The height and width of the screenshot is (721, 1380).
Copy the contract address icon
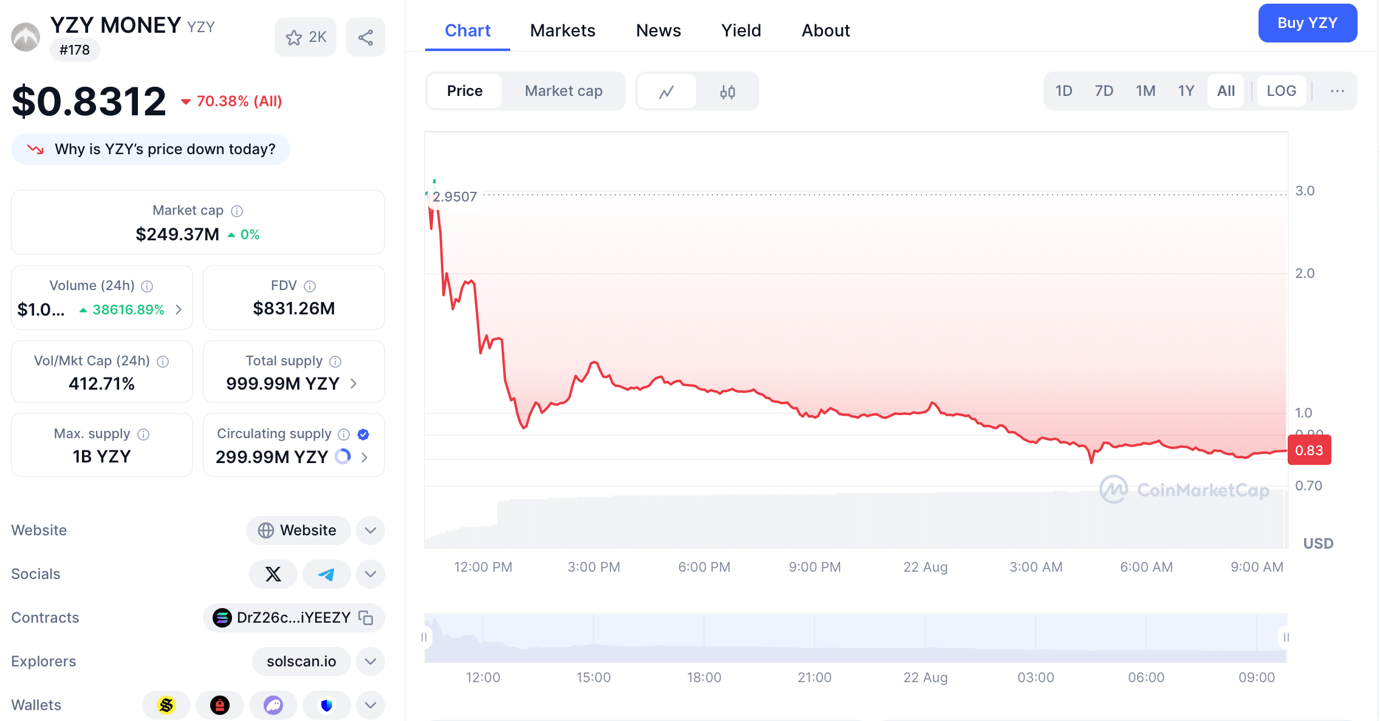coord(366,618)
